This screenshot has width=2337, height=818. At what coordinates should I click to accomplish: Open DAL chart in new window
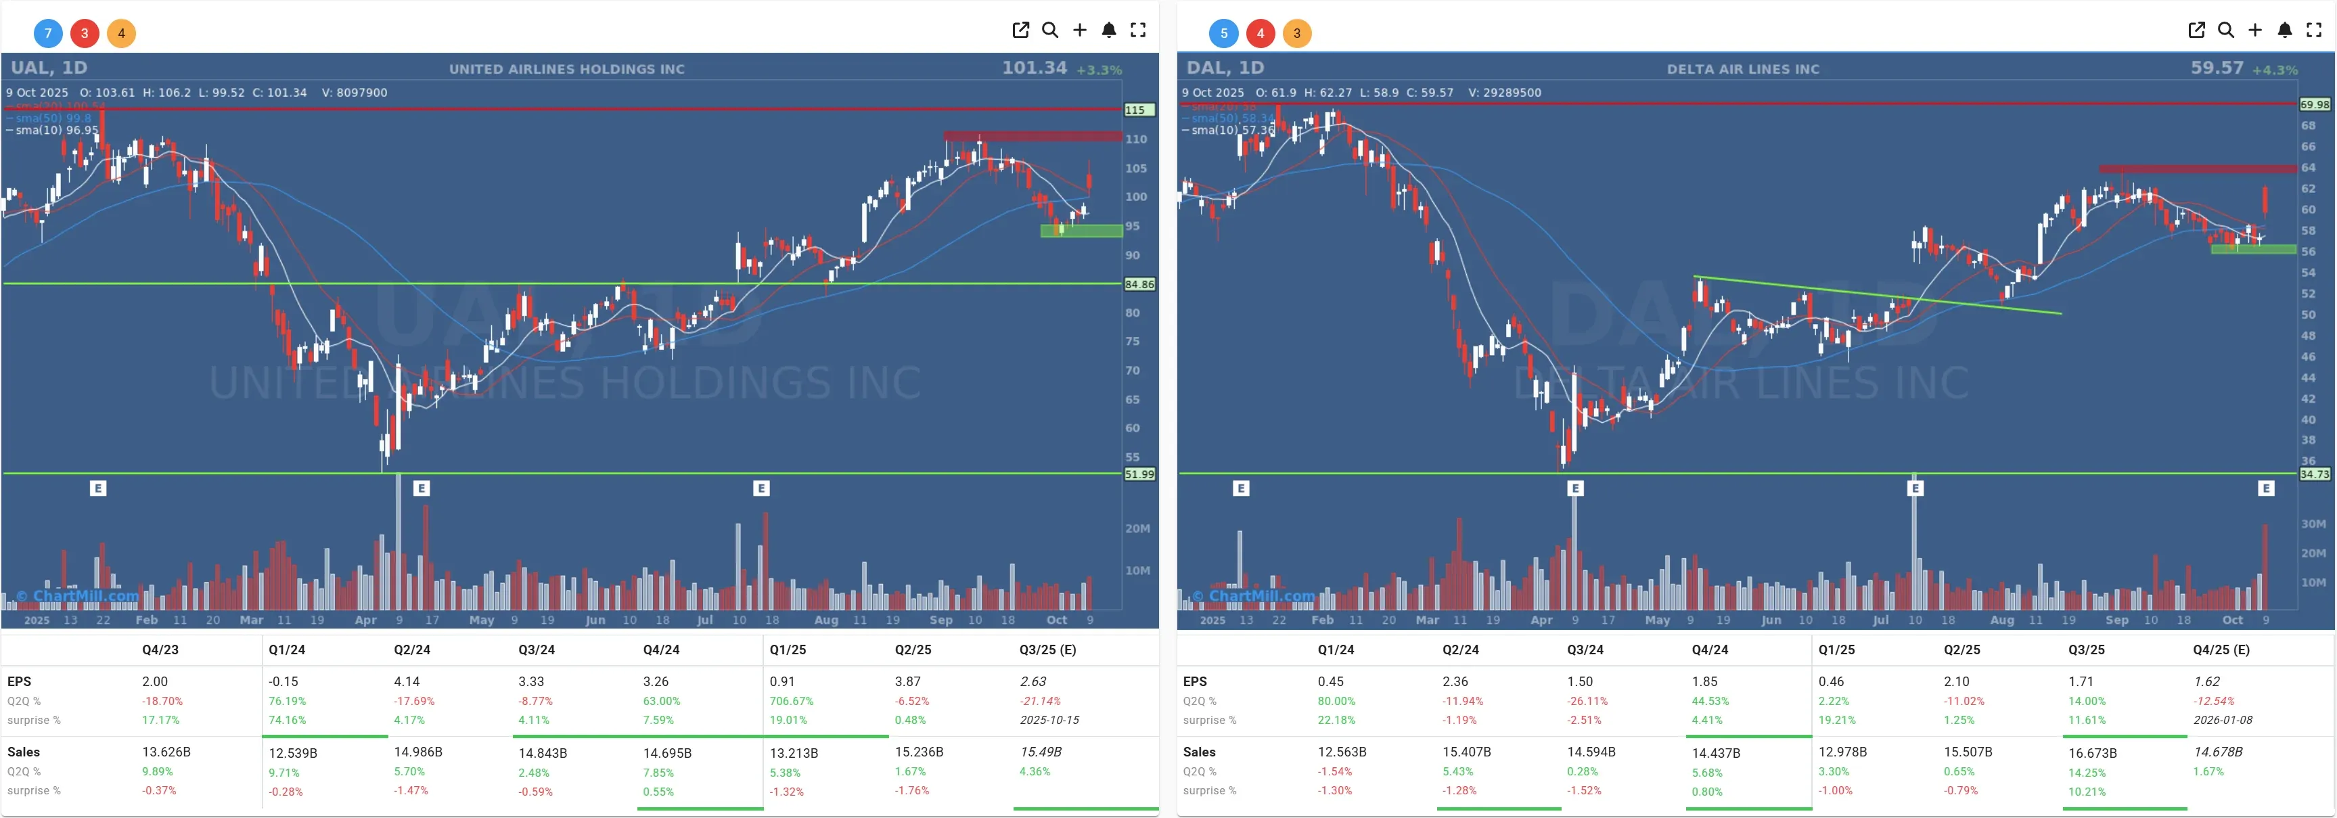(2196, 30)
